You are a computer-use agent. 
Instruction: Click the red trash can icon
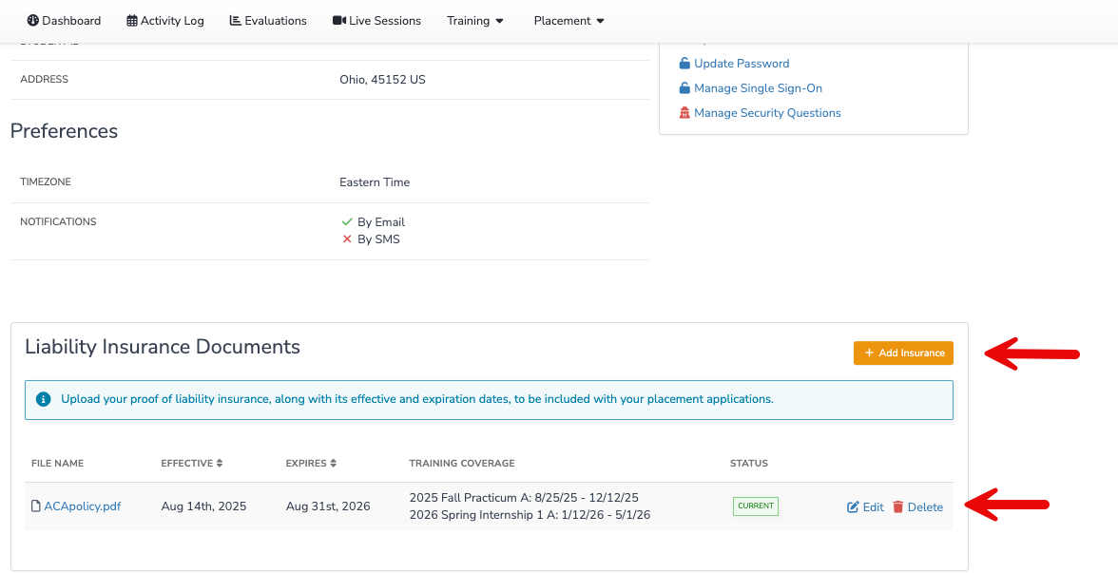tap(898, 506)
